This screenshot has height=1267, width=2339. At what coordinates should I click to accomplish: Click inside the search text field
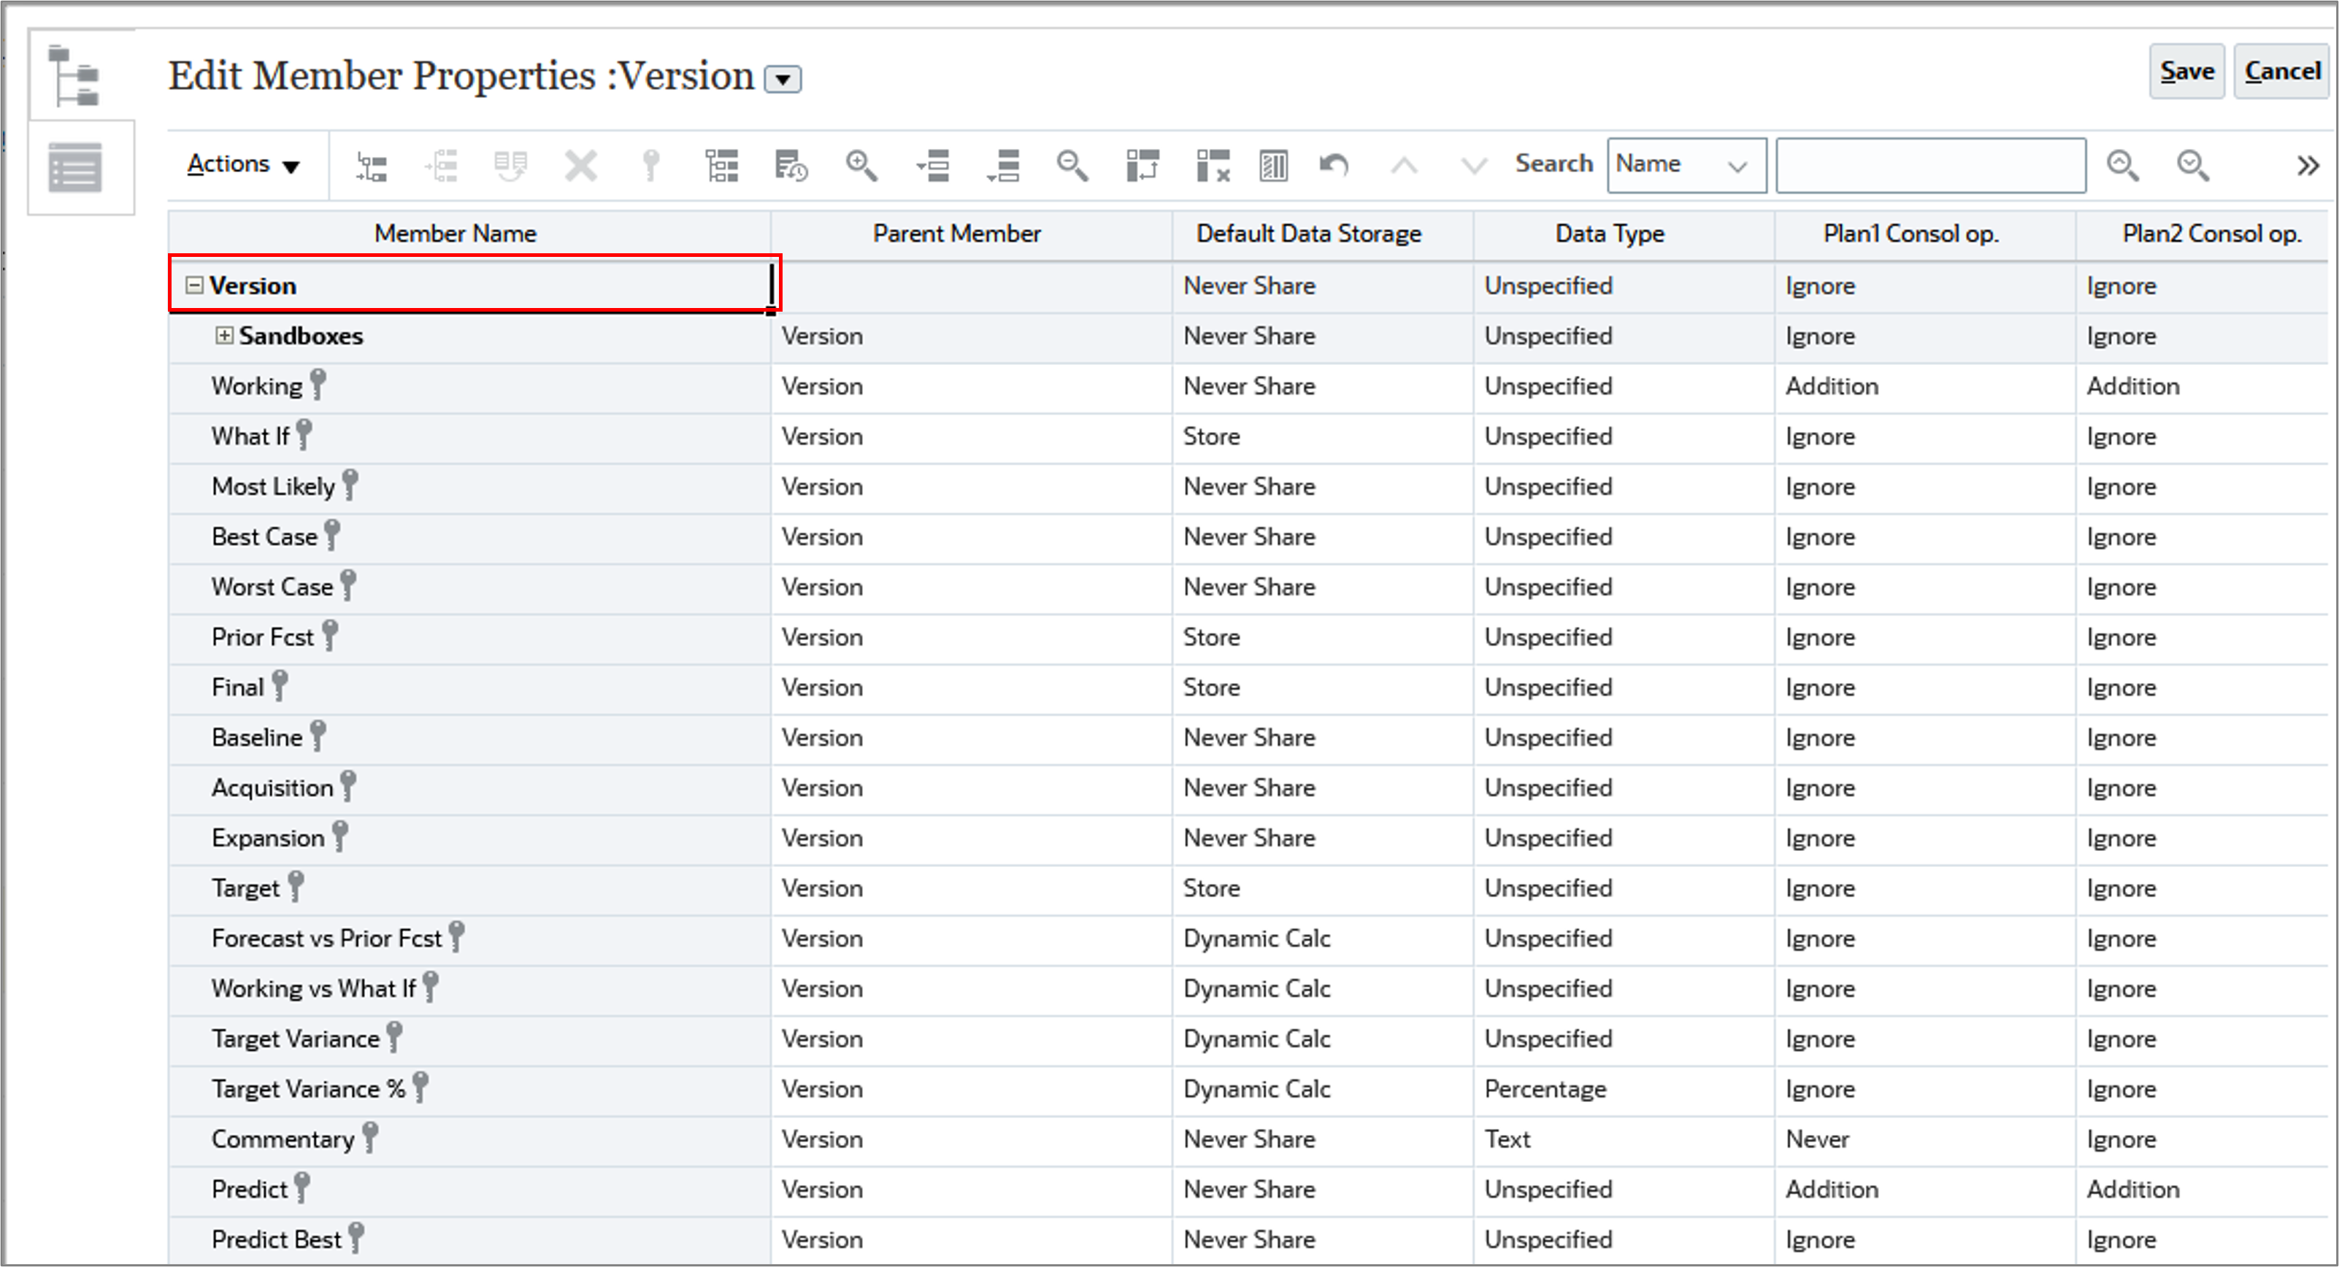pyautogui.click(x=1930, y=164)
